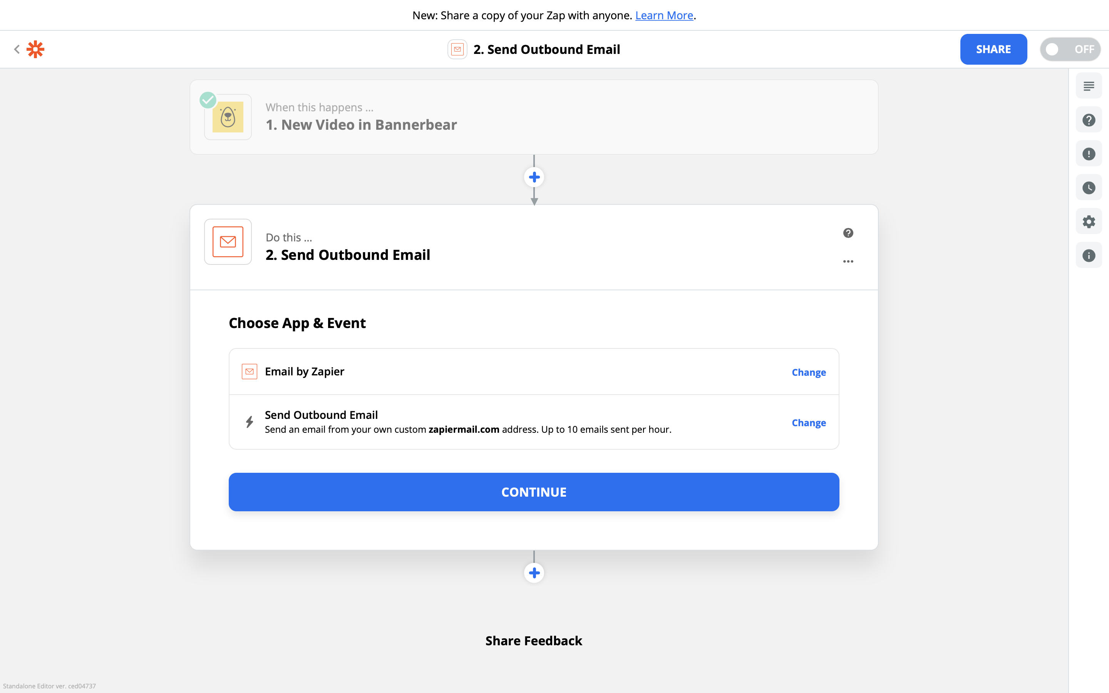The image size is (1109, 693).
Task: Click the Zapier logo icon
Action: [35, 49]
